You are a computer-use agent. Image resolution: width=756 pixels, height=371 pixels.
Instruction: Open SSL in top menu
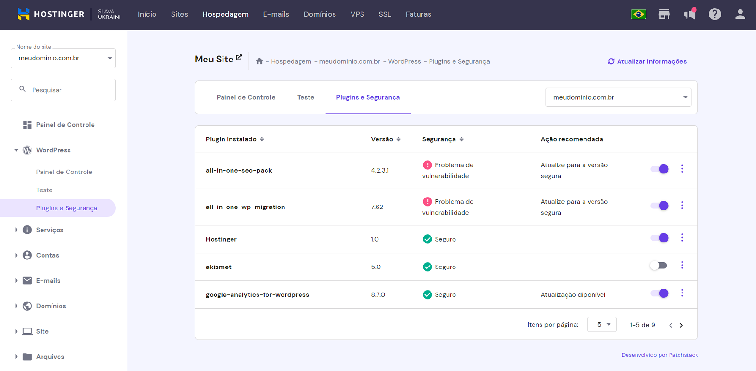(385, 14)
